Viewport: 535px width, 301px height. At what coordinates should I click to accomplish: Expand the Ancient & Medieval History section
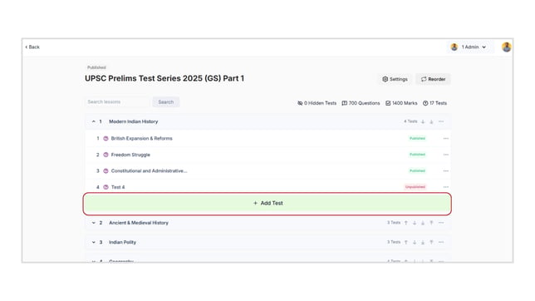pos(94,223)
